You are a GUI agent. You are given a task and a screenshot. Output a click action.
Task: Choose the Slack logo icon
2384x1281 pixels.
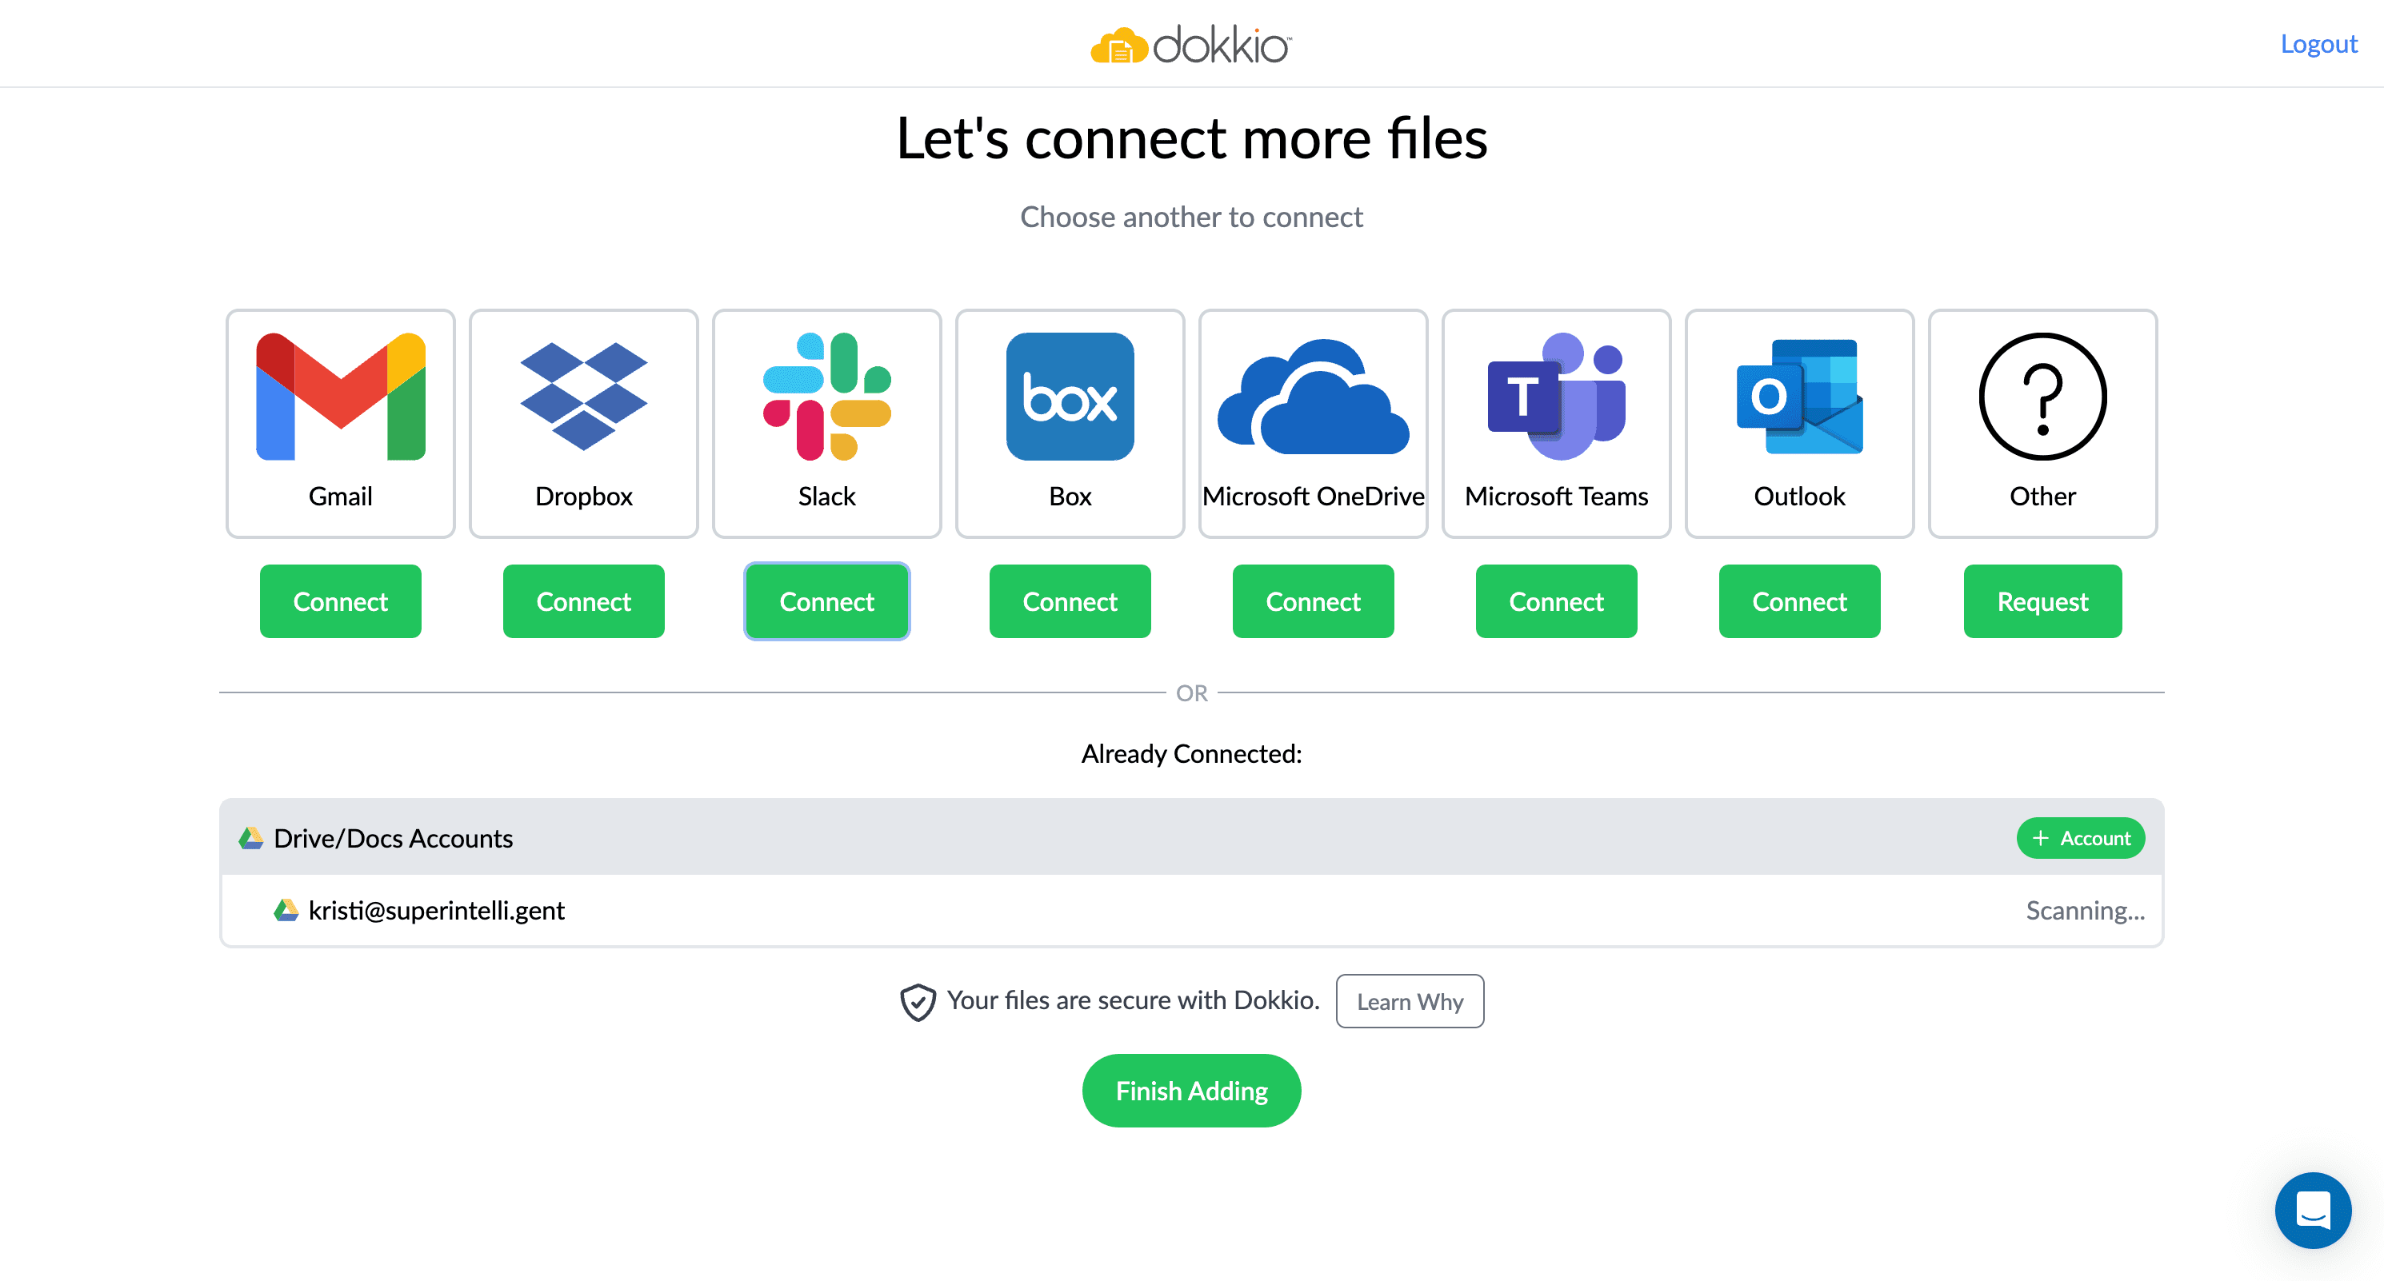click(826, 397)
